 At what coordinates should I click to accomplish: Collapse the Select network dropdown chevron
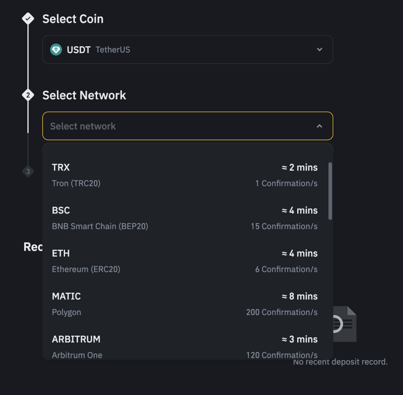tap(320, 126)
